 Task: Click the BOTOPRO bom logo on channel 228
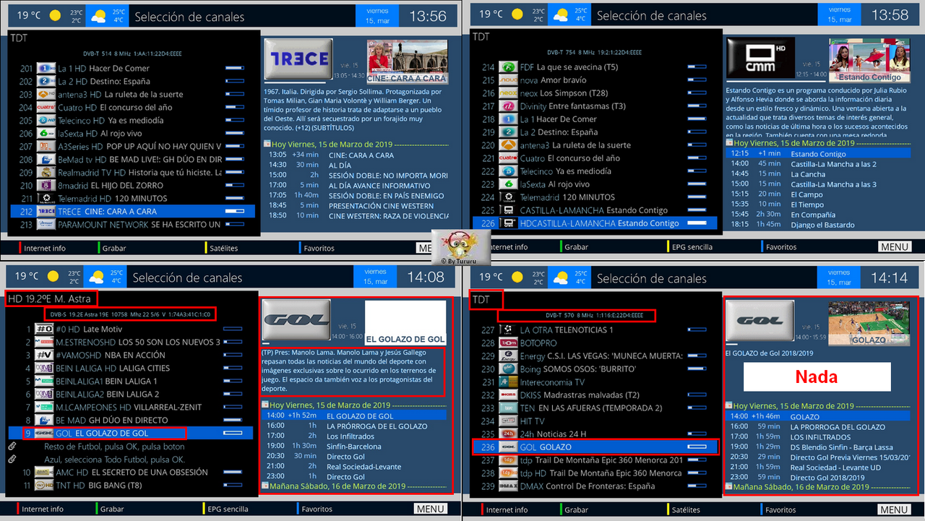point(509,343)
